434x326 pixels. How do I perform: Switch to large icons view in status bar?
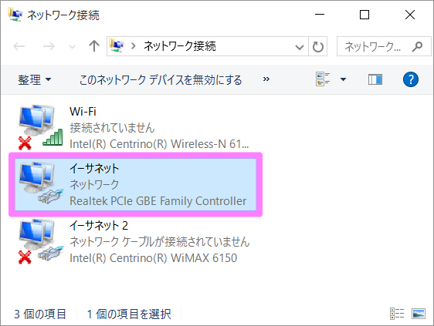[x=419, y=314]
